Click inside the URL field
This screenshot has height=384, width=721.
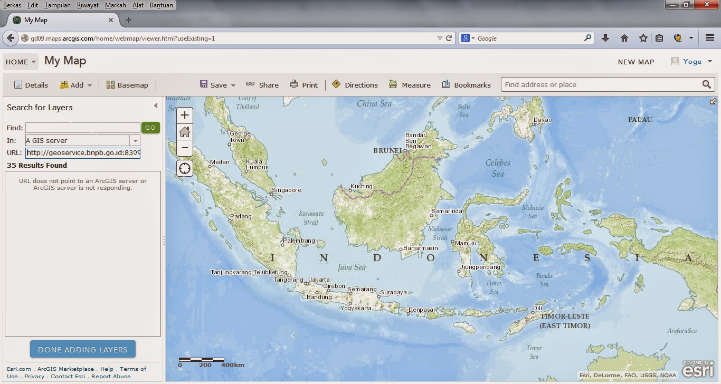click(82, 152)
